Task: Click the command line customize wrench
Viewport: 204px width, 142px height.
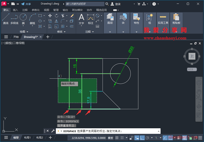Action: [x=53, y=131]
